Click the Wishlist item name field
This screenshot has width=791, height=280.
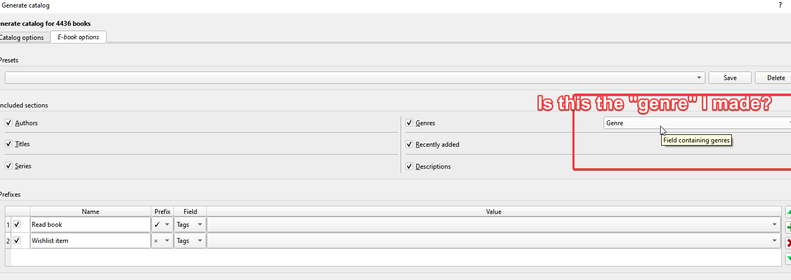point(90,241)
